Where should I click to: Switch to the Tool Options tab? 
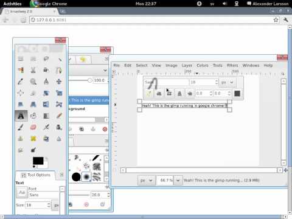(36, 175)
